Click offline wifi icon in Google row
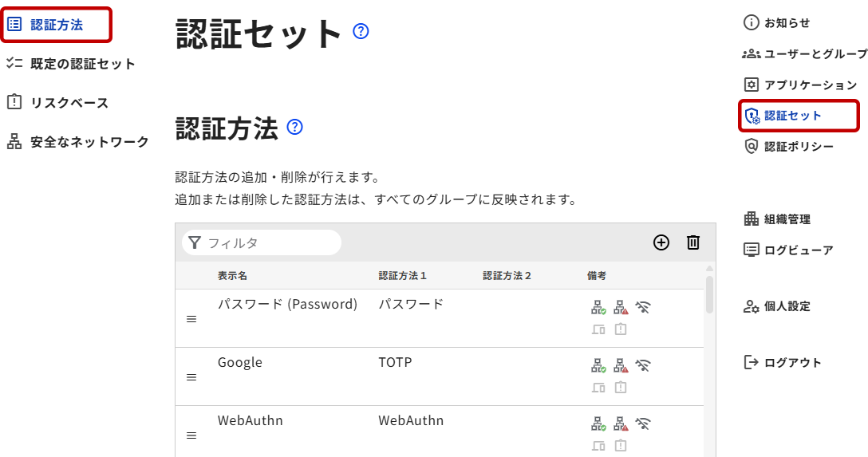Screen dimensions: 868x457 click(x=643, y=365)
